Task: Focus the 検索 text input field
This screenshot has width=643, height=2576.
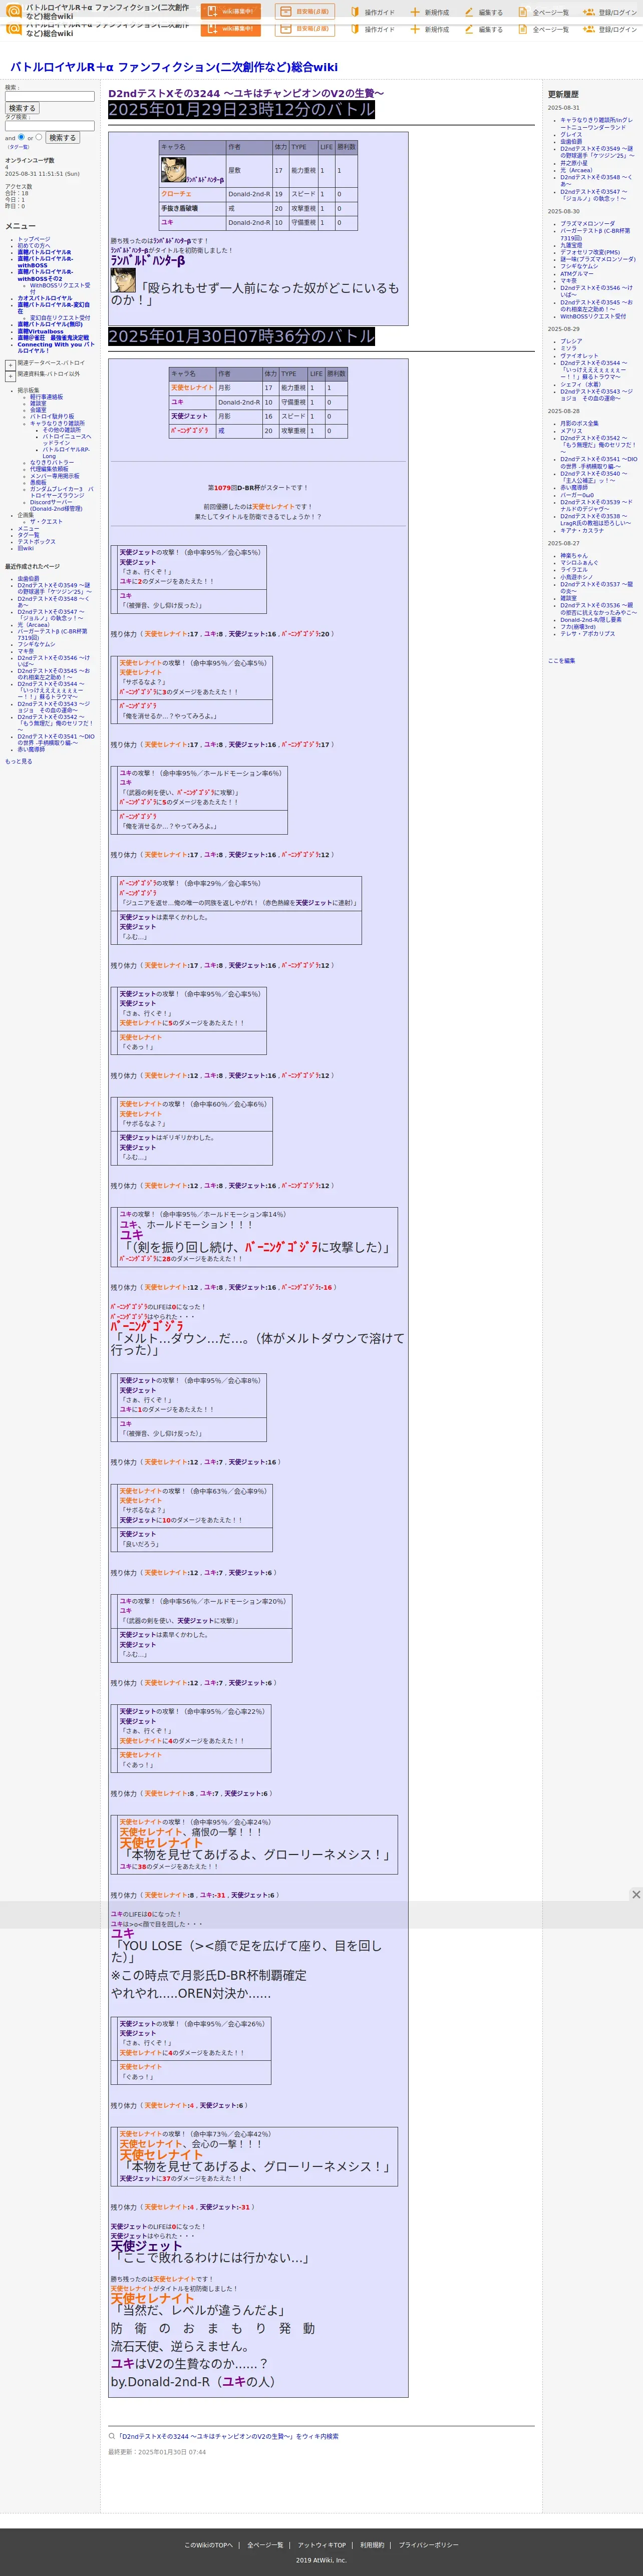Action: tap(50, 96)
